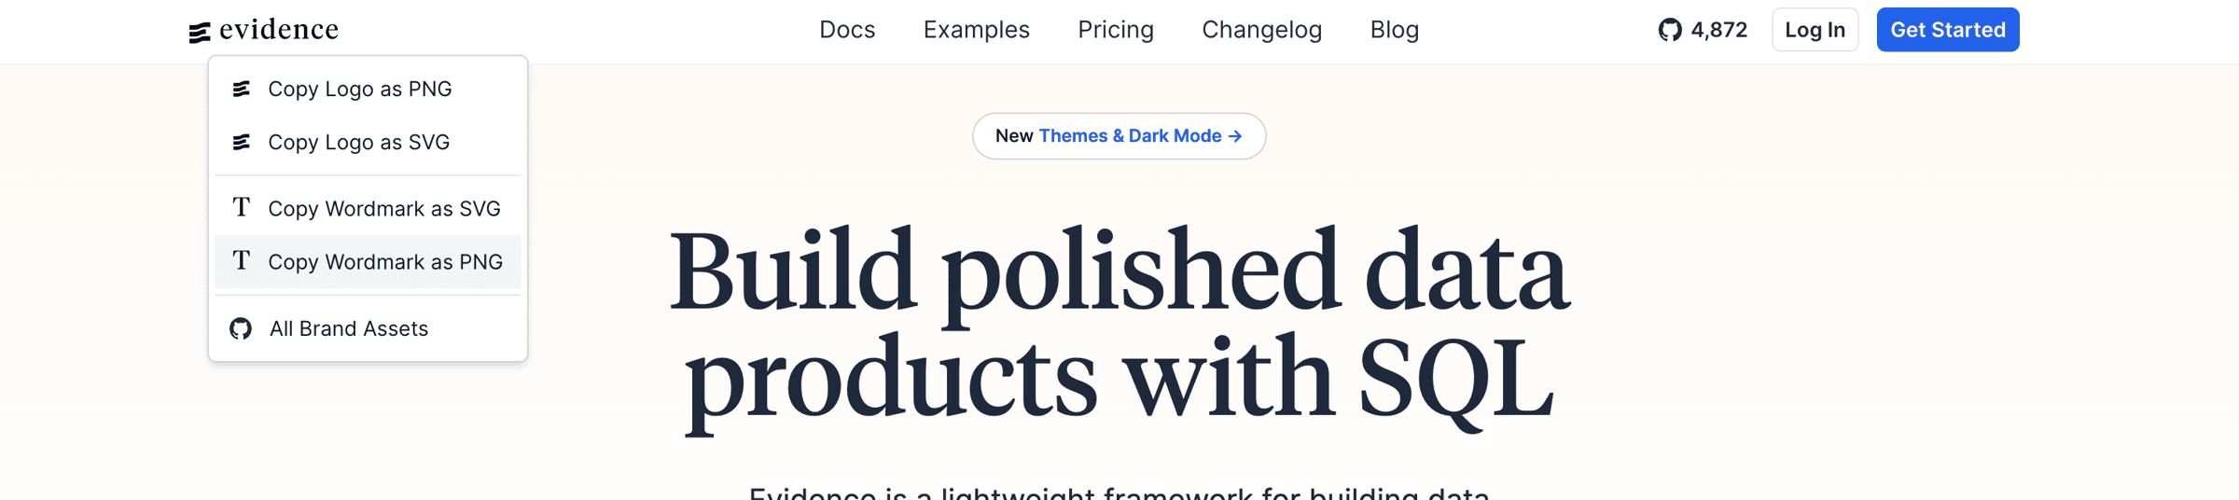
Task: Open the Pricing page
Action: tap(1116, 30)
